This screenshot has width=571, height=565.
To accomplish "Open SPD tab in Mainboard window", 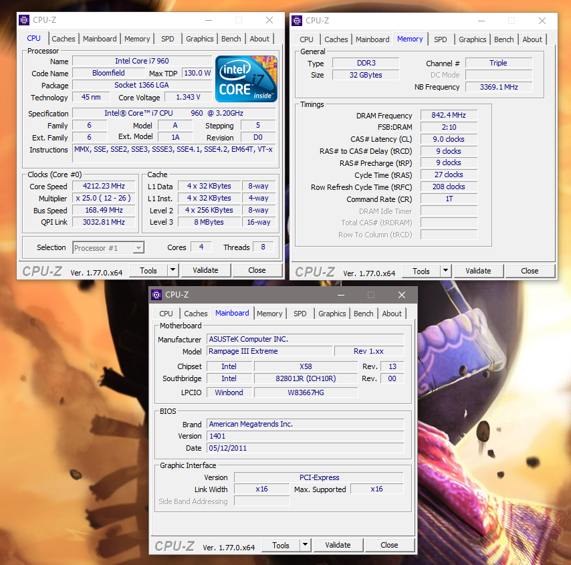I will tap(300, 314).
